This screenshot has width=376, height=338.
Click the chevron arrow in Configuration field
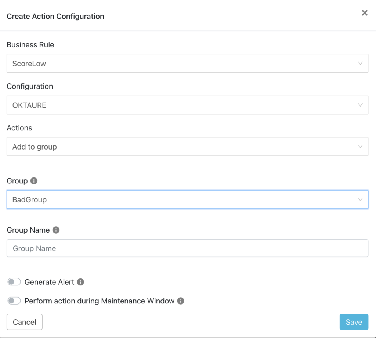coord(360,105)
